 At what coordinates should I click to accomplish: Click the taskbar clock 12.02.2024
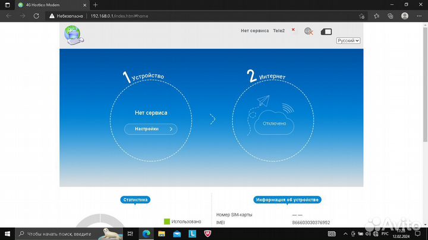[x=401, y=233]
